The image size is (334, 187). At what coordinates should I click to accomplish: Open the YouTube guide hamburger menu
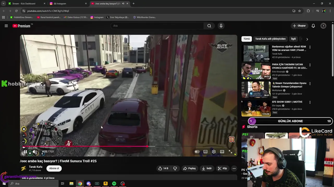tap(6, 26)
